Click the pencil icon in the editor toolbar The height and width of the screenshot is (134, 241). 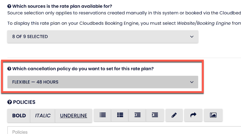click(174, 115)
